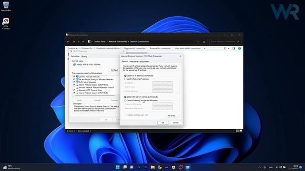The height and width of the screenshot is (171, 305).
Task: Select Use the following DNS server addresses
Action: tap(125, 100)
